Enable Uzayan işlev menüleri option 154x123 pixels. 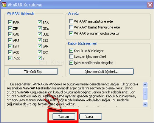(71, 56)
